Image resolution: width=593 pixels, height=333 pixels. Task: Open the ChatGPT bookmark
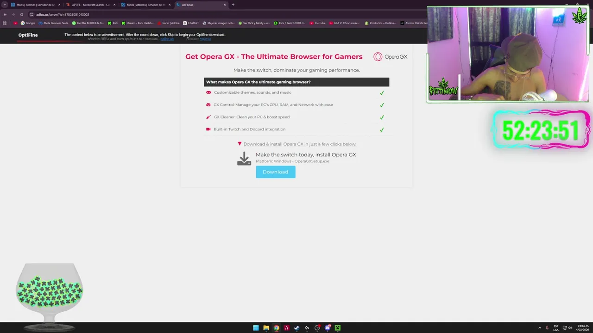[191, 23]
